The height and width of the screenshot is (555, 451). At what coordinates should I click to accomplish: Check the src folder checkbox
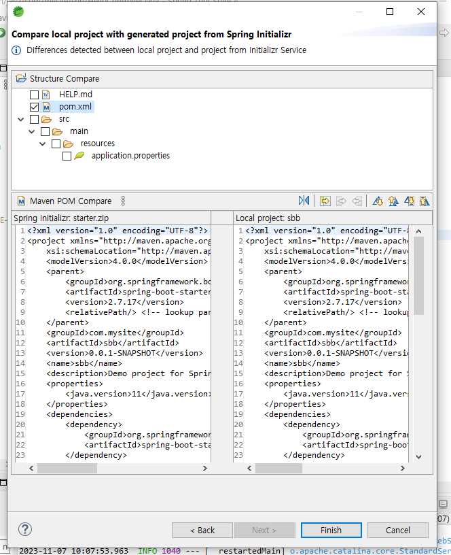coord(34,119)
